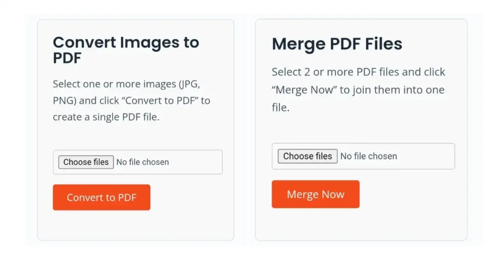Click Choose files in Merge PDF card
This screenshot has height=260, width=496.
click(x=308, y=156)
